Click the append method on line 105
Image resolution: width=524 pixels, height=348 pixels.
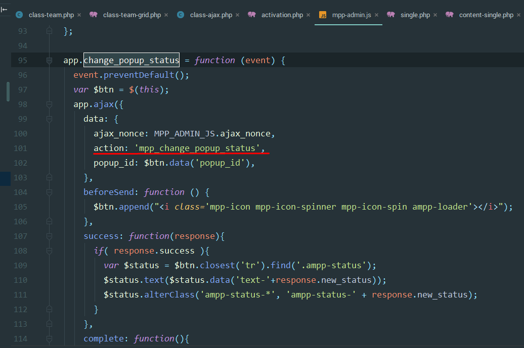(134, 207)
